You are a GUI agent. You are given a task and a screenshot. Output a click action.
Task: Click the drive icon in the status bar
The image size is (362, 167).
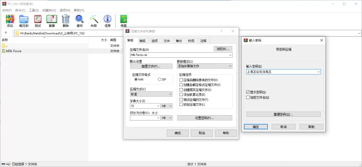click(x=3, y=164)
